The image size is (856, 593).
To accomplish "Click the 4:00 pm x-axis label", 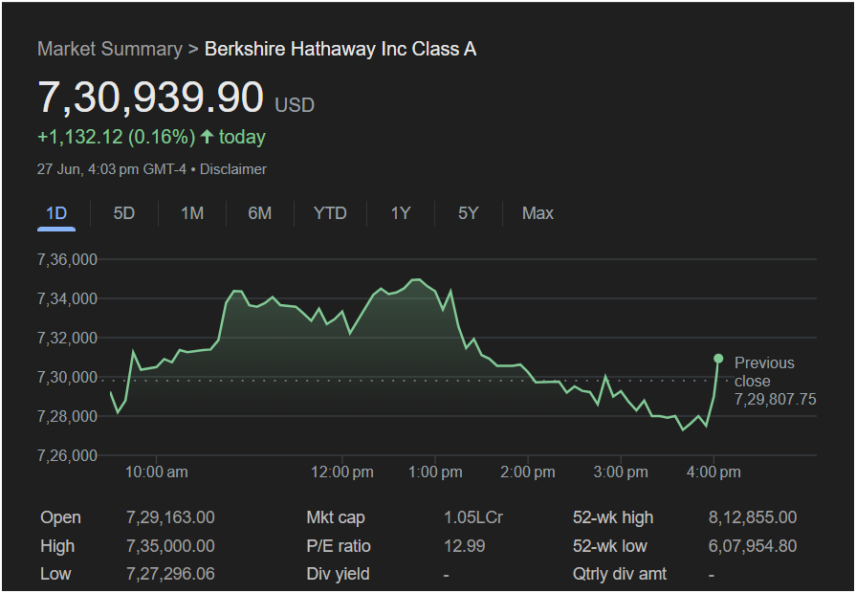I will point(713,472).
